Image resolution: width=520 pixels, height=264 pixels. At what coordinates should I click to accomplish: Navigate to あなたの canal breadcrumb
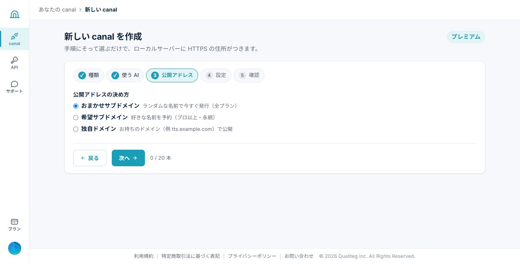pos(57,10)
